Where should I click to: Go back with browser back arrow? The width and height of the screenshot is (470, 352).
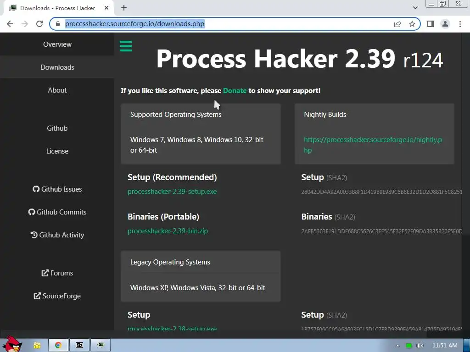(10, 24)
